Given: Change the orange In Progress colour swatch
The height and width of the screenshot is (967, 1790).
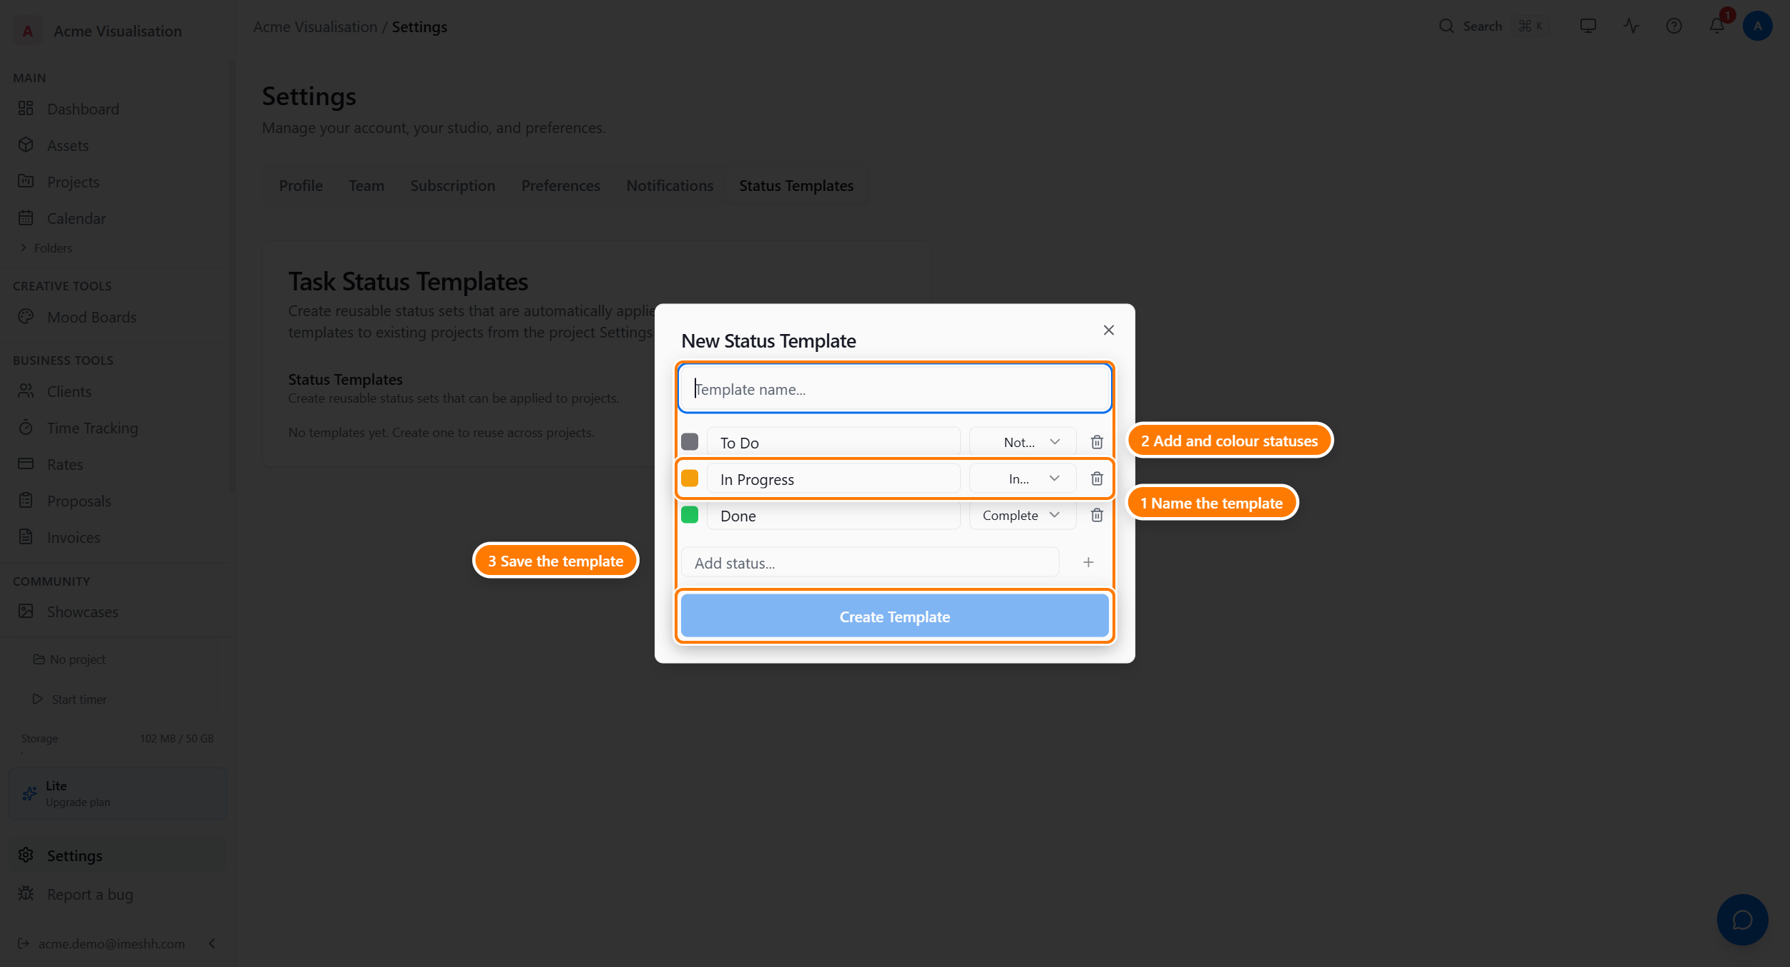Looking at the screenshot, I should [690, 478].
